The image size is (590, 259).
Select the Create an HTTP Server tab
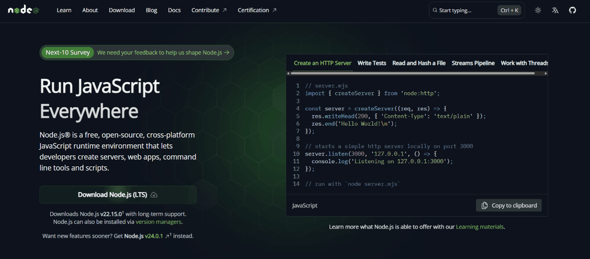click(x=323, y=63)
